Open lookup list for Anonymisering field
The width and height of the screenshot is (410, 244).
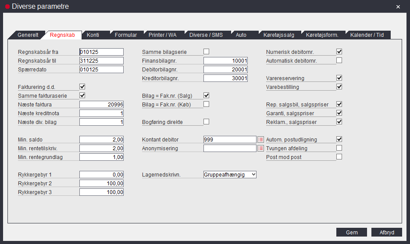click(260, 148)
